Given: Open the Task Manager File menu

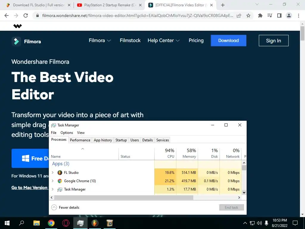Looking at the screenshot, I should click(x=54, y=133).
